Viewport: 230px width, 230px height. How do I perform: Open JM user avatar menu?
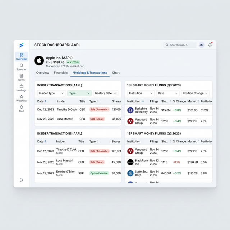(x=202, y=45)
